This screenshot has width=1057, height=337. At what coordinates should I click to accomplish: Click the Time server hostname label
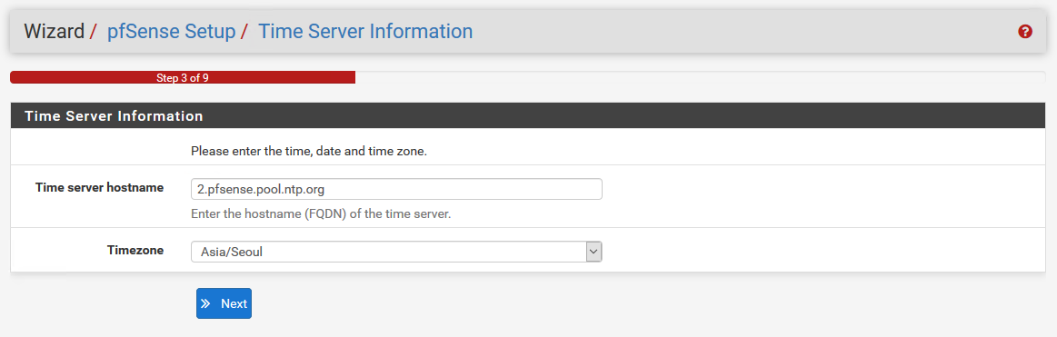coord(99,187)
